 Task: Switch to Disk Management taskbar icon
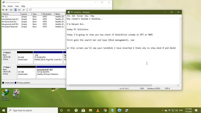click(127, 110)
